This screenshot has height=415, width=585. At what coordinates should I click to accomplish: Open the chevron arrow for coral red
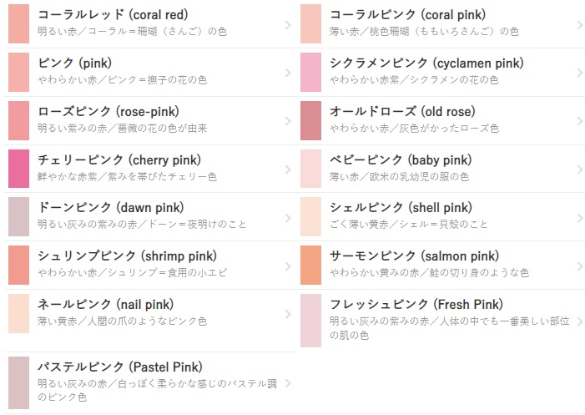[x=288, y=25]
